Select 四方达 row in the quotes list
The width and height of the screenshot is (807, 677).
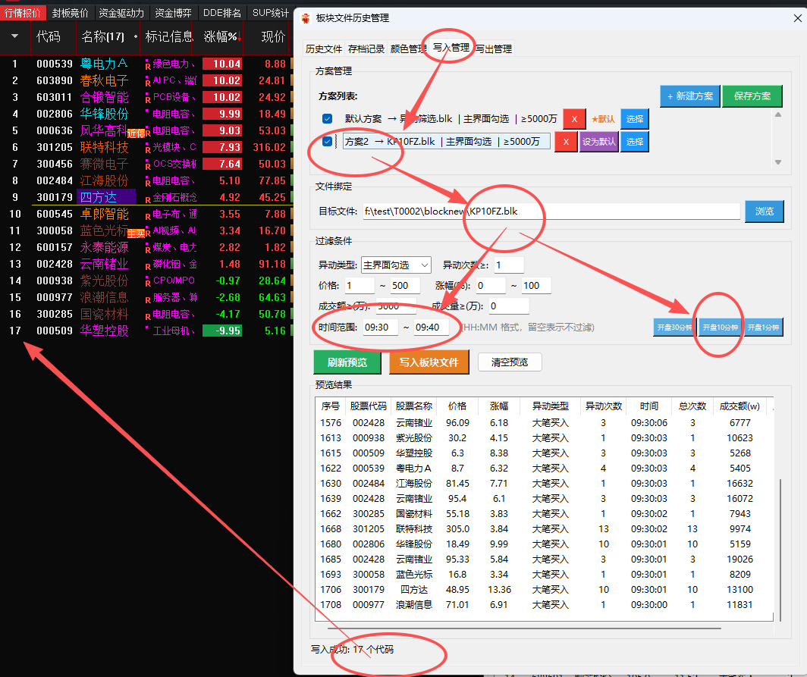point(146,197)
